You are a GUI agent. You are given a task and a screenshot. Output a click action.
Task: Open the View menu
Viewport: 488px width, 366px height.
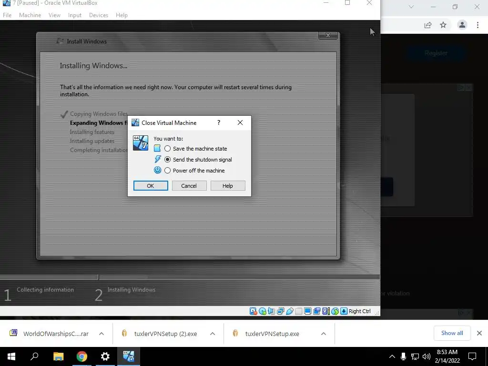[x=54, y=15]
